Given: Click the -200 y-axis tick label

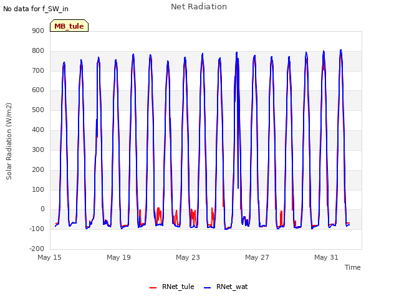Looking at the screenshot, I should (37, 249).
